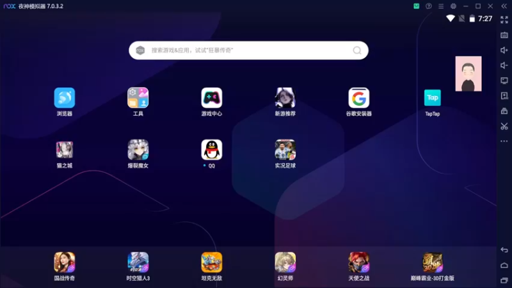Click the Nox logo in the title bar
The height and width of the screenshot is (288, 512).
pyautogui.click(x=10, y=6)
